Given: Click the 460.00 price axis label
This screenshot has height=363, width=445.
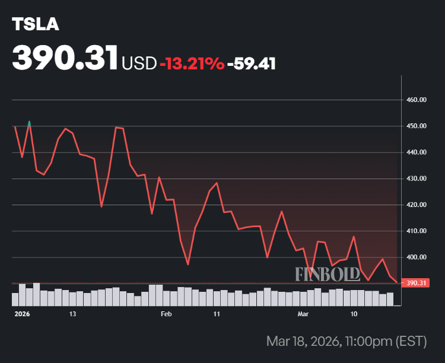Looking at the screenshot, I should coord(416,100).
